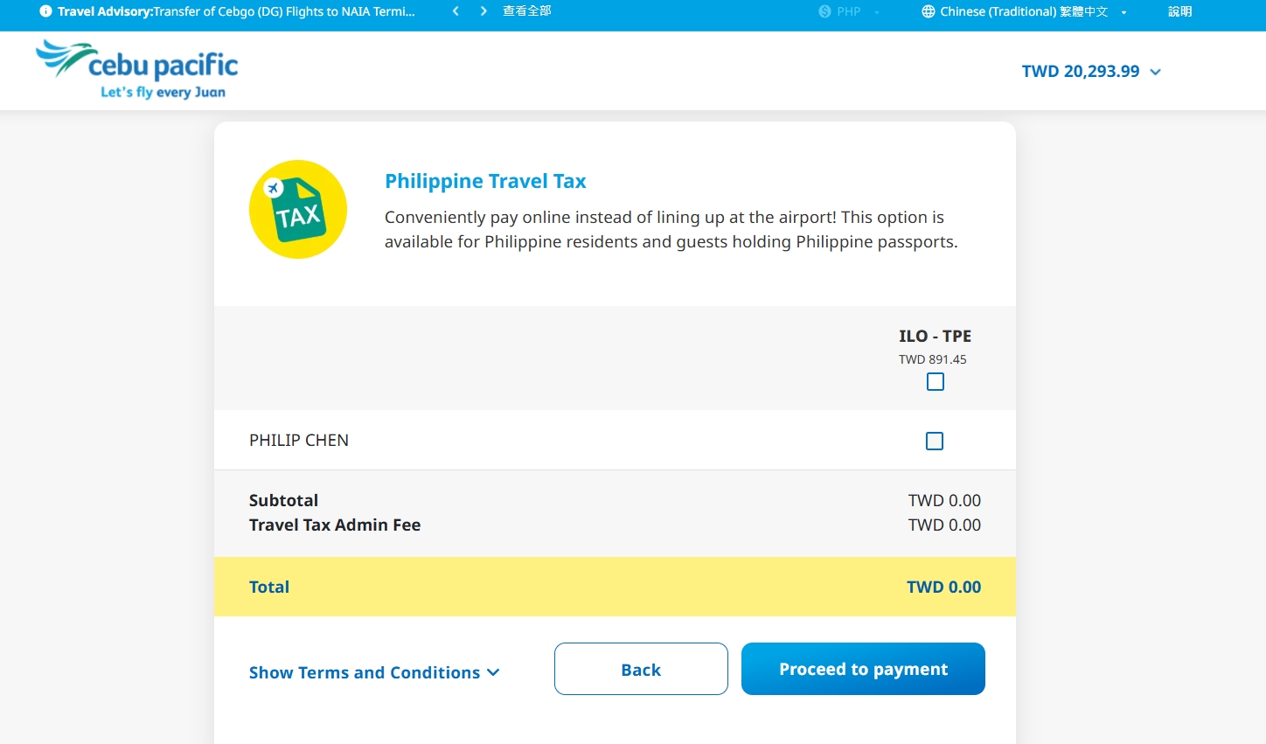Click the yellow Travel Tax icon
Image resolution: width=1266 pixels, height=744 pixels.
(x=298, y=209)
